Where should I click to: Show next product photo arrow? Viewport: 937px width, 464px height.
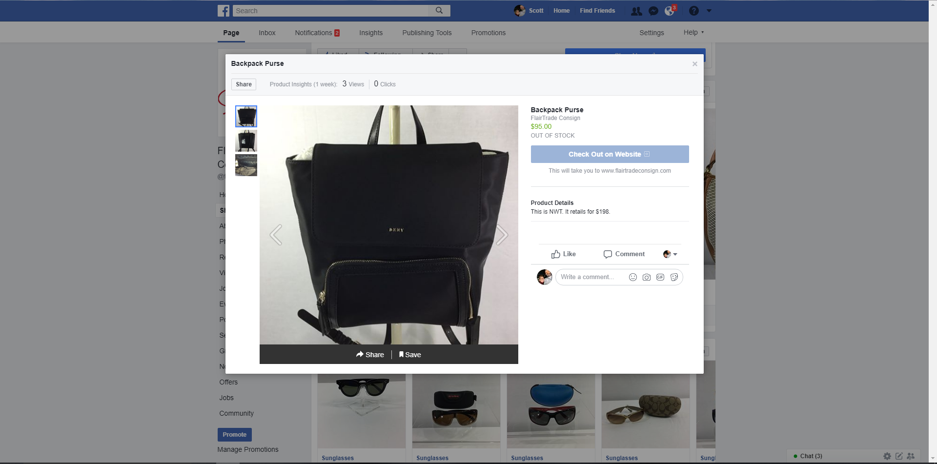coord(502,235)
